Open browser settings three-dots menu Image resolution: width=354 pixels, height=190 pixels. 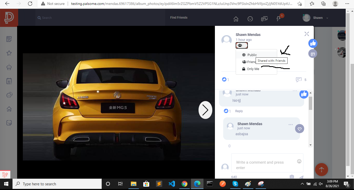pyautogui.click(x=347, y=4)
